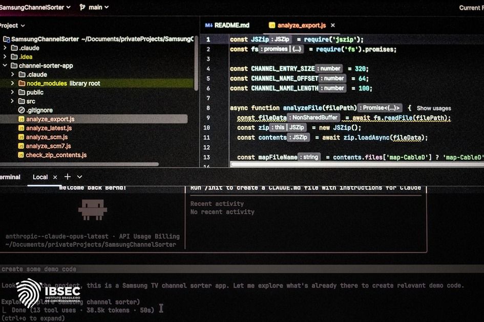Open the Project view dropdown
Image resolution: width=484 pixels, height=322 pixels.
tap(12, 26)
